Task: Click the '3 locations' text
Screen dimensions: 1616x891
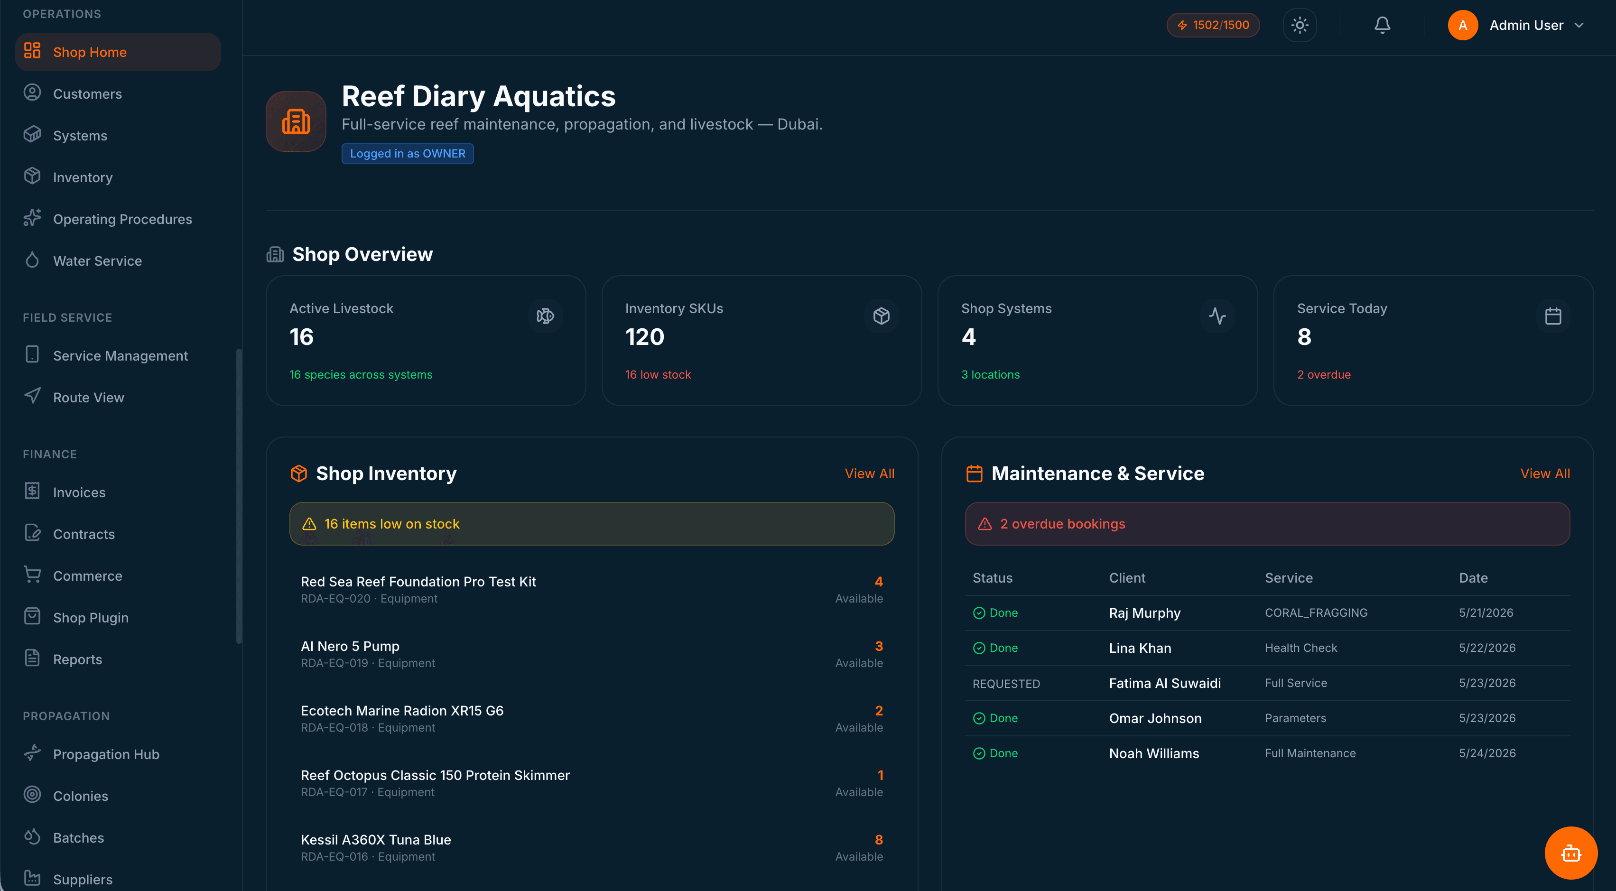Action: [x=990, y=375]
